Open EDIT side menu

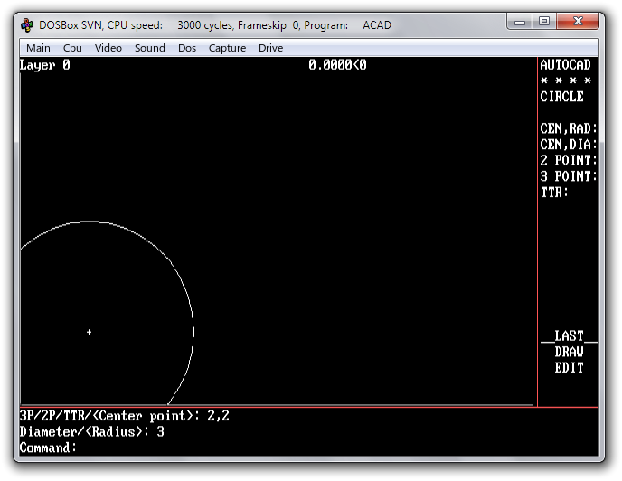(570, 368)
